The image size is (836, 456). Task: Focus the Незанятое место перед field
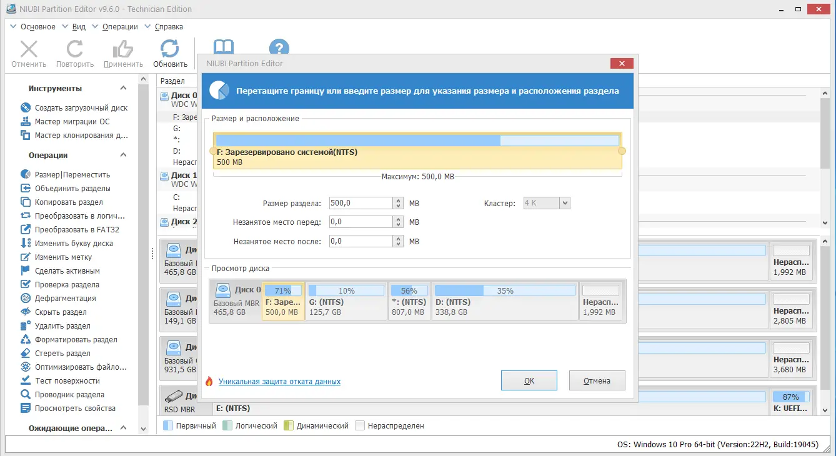[x=362, y=222]
